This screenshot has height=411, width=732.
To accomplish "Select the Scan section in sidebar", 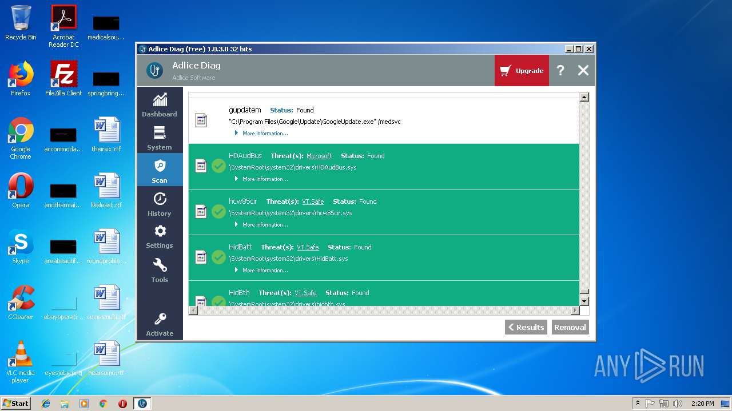I will (x=160, y=170).
